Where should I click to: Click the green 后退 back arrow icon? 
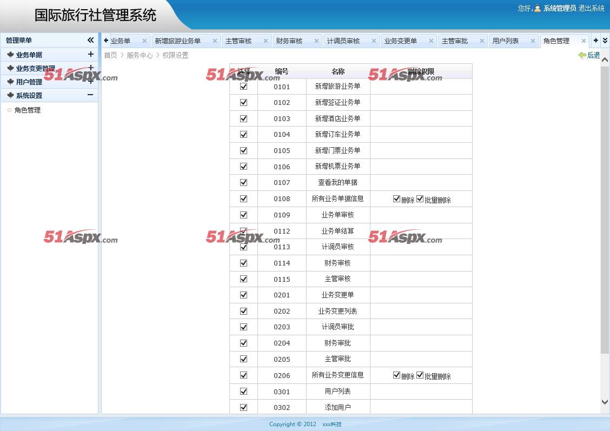[582, 55]
